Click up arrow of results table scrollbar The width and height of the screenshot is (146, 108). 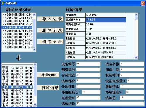coord(136,15)
